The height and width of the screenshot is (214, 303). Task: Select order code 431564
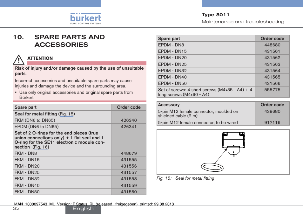click(x=272, y=71)
